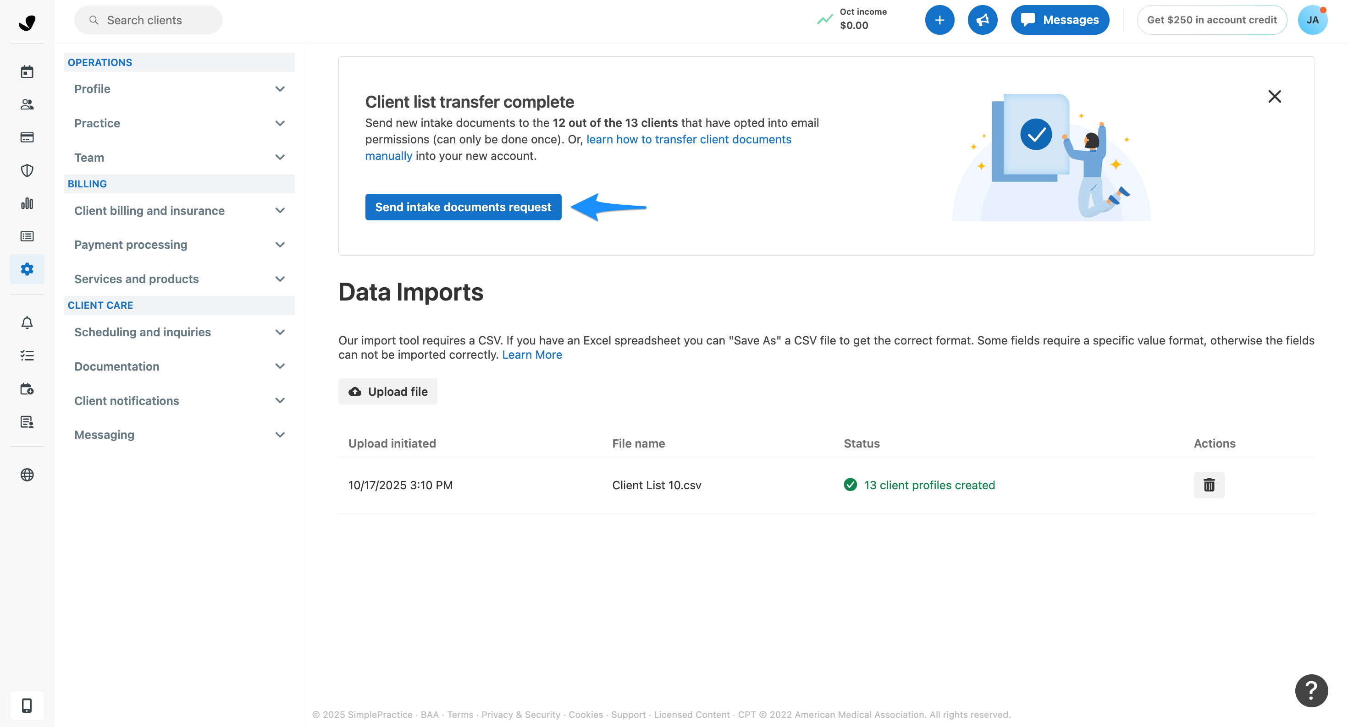Expand the Profile settings section
The image size is (1348, 727).
(x=179, y=89)
